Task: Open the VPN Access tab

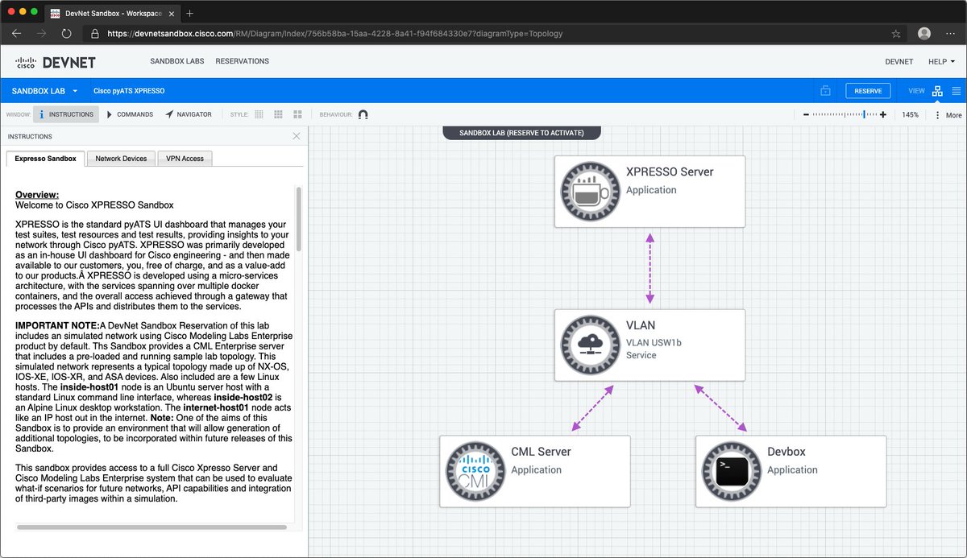Action: (184, 158)
